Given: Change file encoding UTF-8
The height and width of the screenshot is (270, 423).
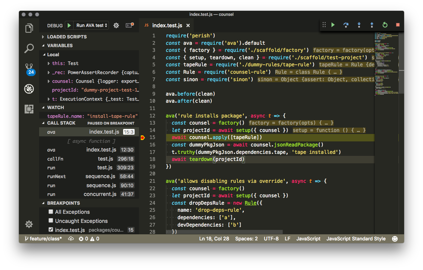Looking at the screenshot, I should point(271,239).
